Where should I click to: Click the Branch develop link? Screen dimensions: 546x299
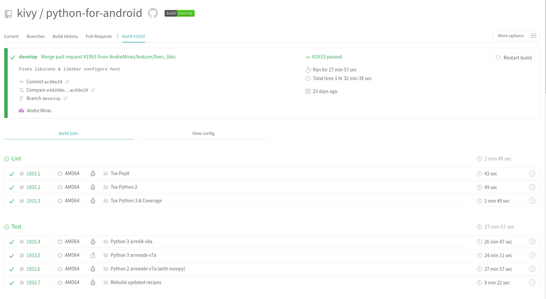(43, 98)
